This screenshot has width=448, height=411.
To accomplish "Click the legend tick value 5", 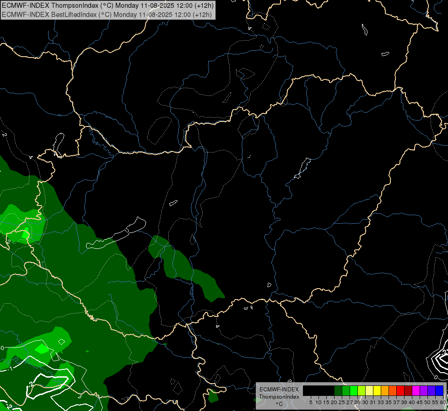I will (x=311, y=402).
